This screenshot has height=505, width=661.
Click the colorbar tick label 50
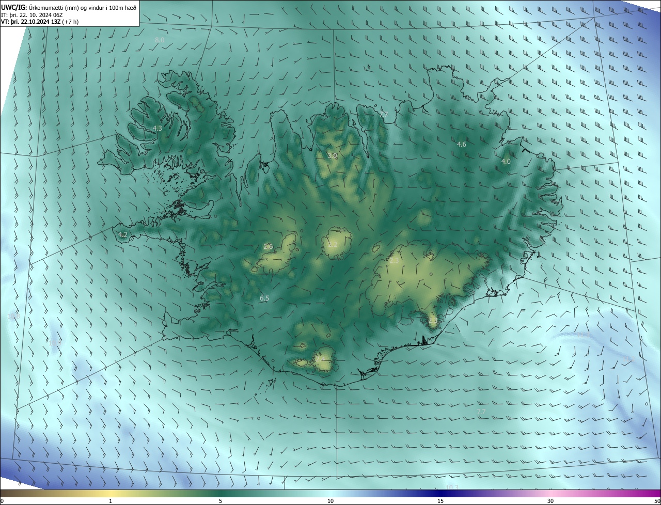click(657, 501)
